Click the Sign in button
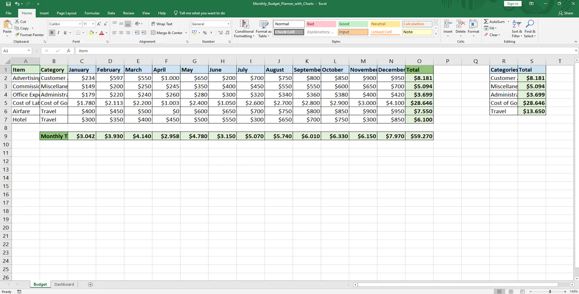This screenshot has height=294, width=579. [x=512, y=4]
